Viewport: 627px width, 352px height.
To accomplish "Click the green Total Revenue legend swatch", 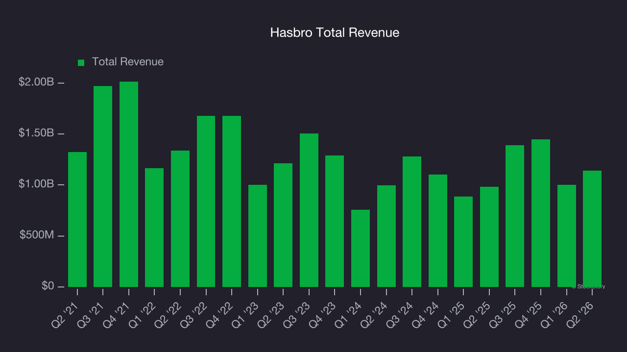I will (x=81, y=63).
